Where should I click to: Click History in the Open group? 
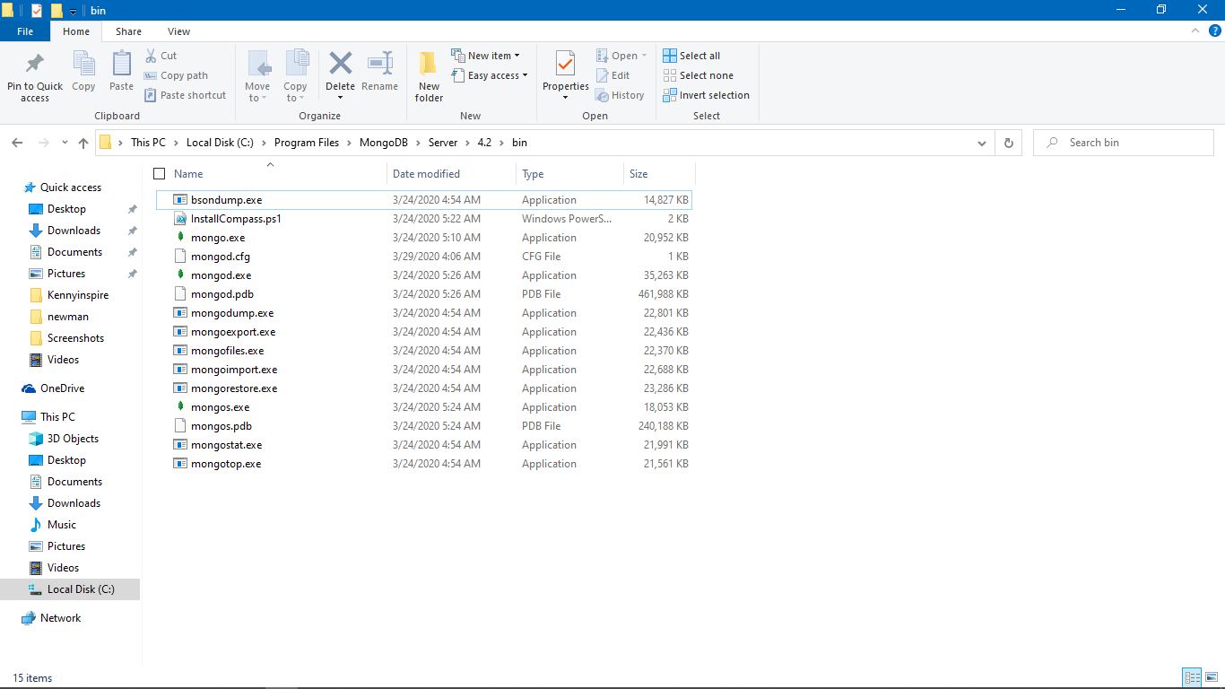(620, 95)
